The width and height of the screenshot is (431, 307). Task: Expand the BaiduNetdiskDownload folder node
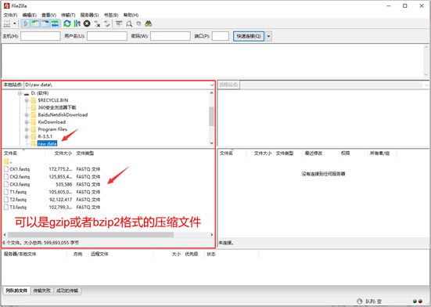(27, 114)
